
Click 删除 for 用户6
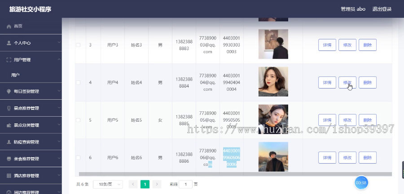click(367, 157)
